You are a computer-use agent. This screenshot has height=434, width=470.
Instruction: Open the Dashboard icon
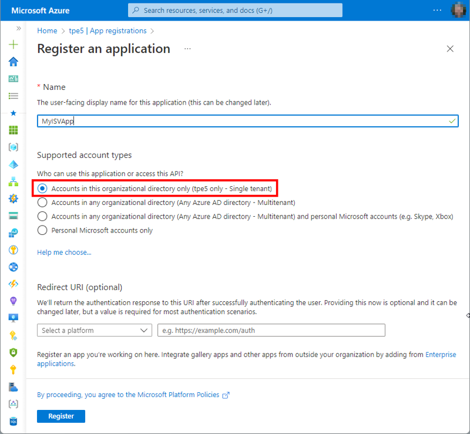tap(13, 79)
